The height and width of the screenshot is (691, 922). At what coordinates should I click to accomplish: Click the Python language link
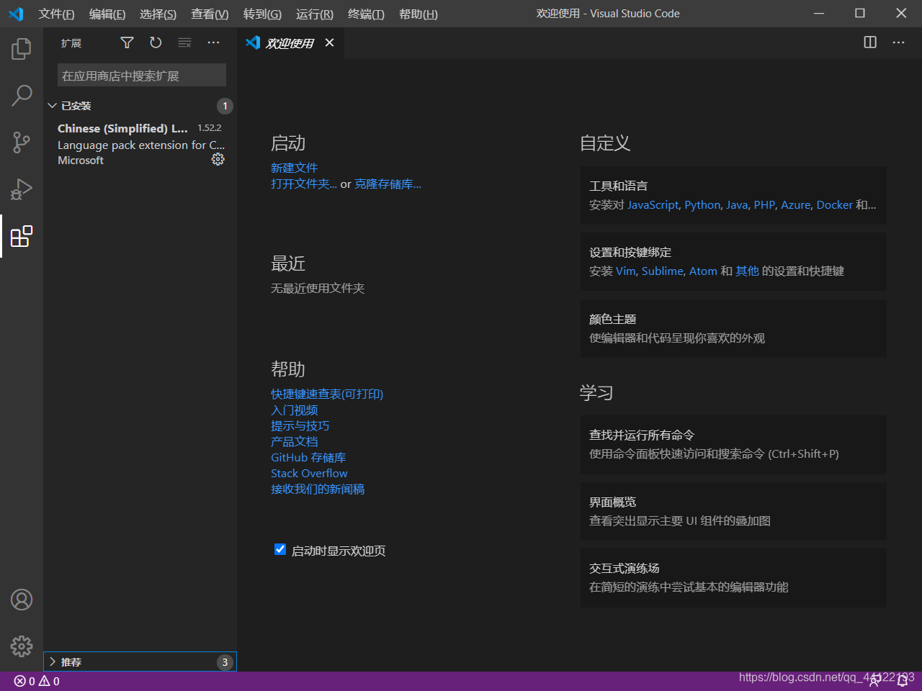pos(702,204)
